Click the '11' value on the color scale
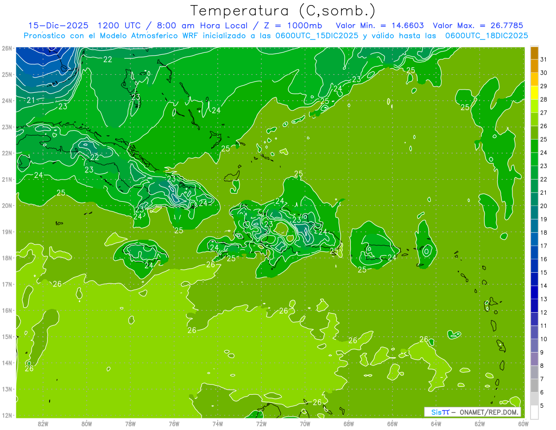 pyautogui.click(x=543, y=326)
